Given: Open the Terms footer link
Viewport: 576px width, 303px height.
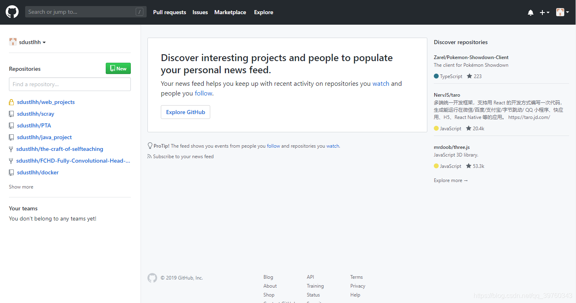Looking at the screenshot, I should (x=356, y=277).
